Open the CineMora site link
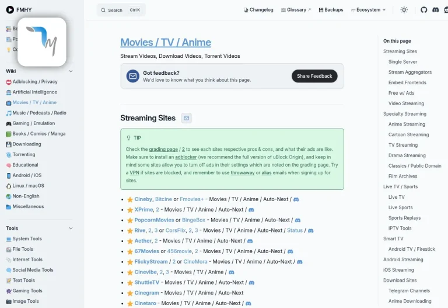 click(195, 262)
